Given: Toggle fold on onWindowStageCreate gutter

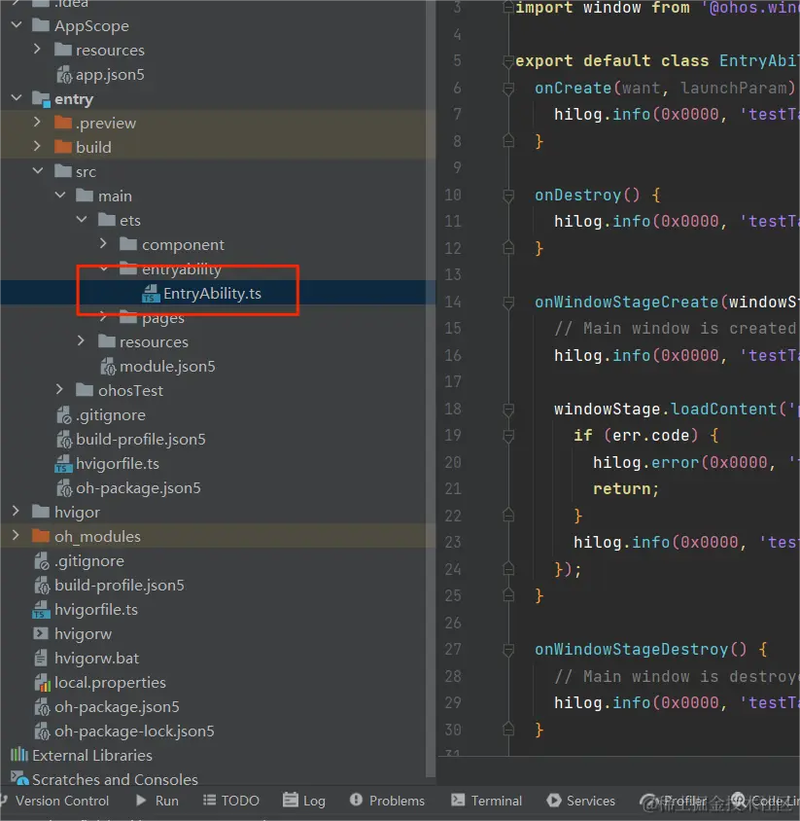Looking at the screenshot, I should point(508,303).
